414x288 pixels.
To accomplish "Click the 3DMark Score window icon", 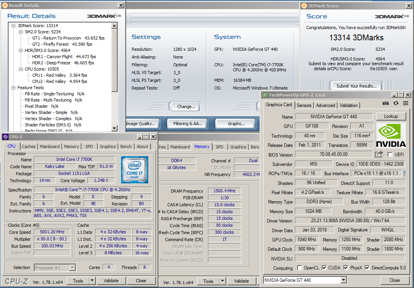I will click(x=304, y=6).
